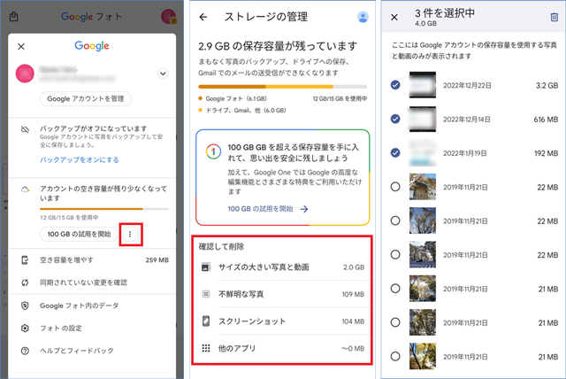566x379 pixels.
Task: Uncheck the 2022年1月19日 192 MB item
Action: 395,153
